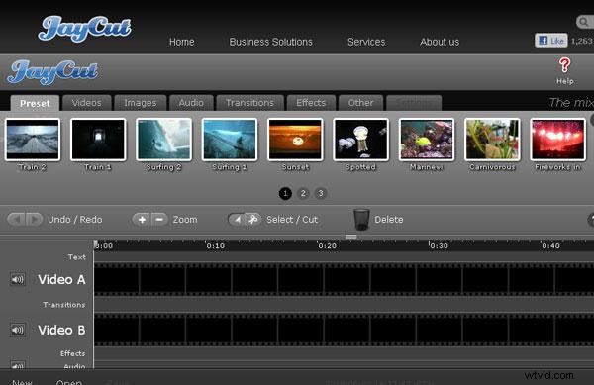Click the Text track label
594x385 pixels.
coord(77,257)
